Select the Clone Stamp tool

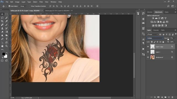[x=2, y=28]
